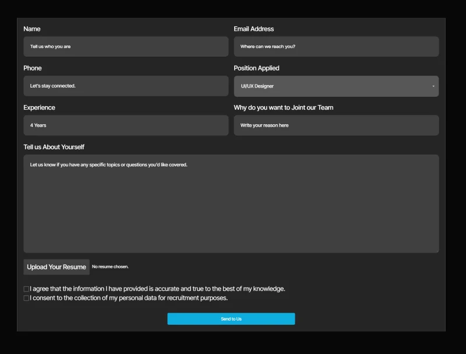Open the Position Applied dropdown
Viewport: 466px width, 354px height.
pos(336,86)
